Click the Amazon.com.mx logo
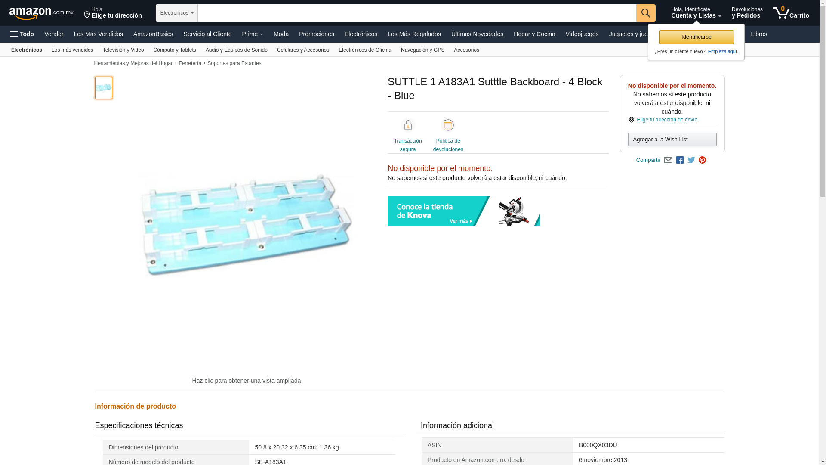The height and width of the screenshot is (465, 826). [41, 13]
